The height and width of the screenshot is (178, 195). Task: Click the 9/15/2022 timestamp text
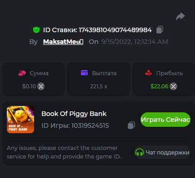135,42
